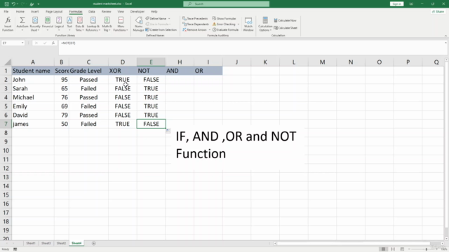This screenshot has height=252, width=449.
Task: Select cell E7 containing FALSE
Action: pyautogui.click(x=151, y=124)
